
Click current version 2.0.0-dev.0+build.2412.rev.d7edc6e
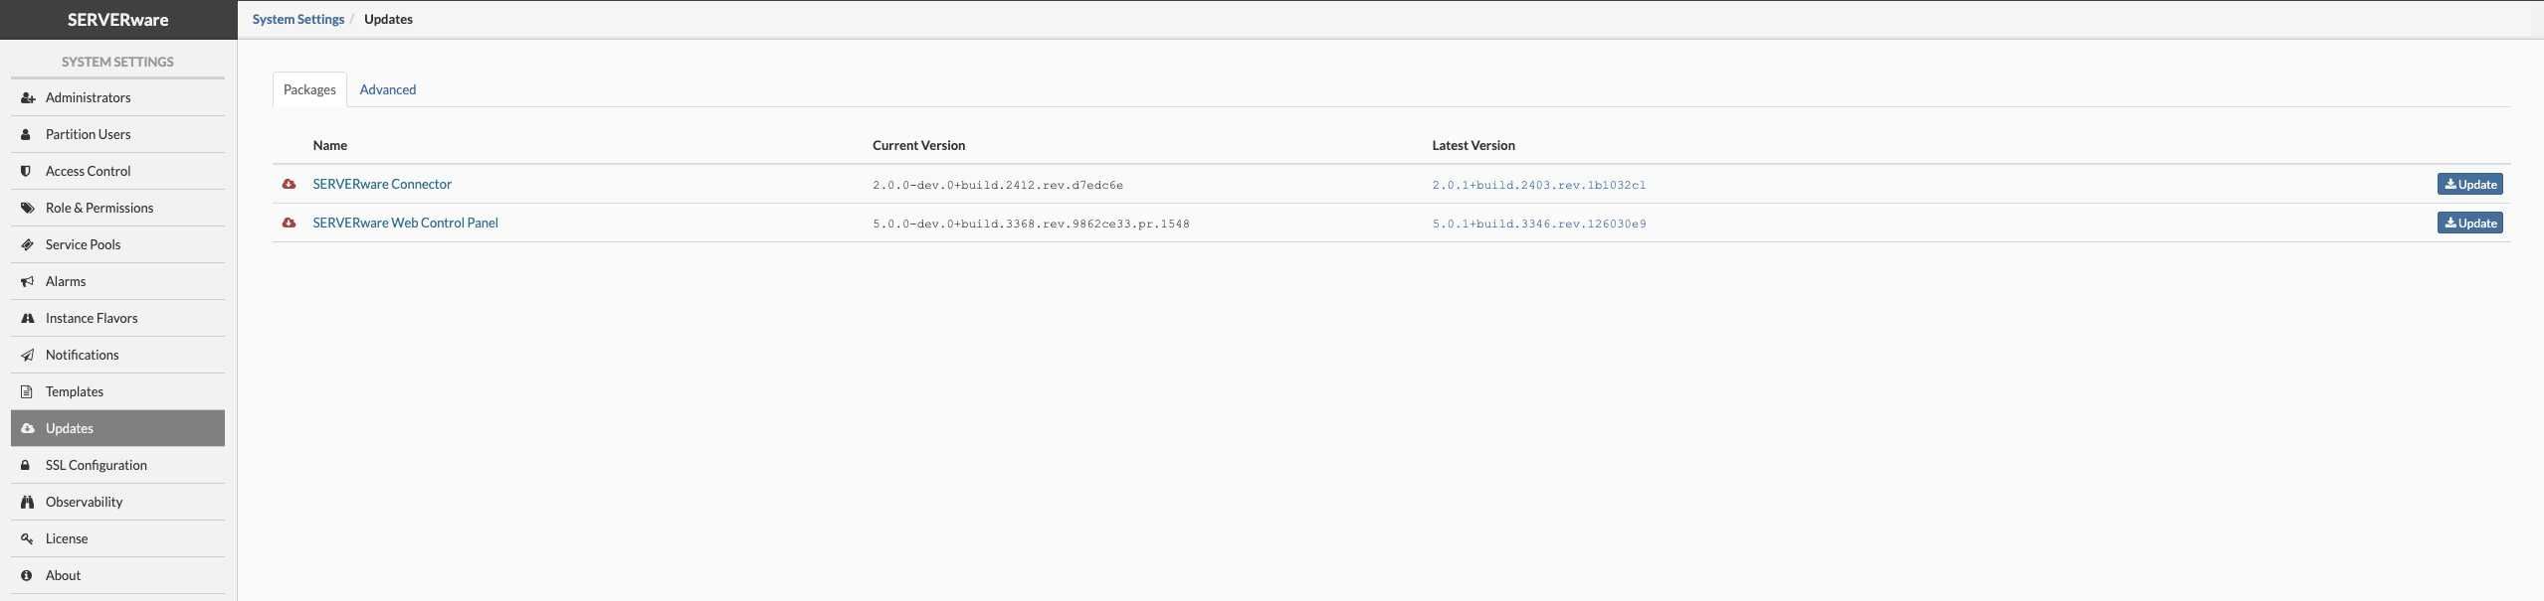pos(998,185)
